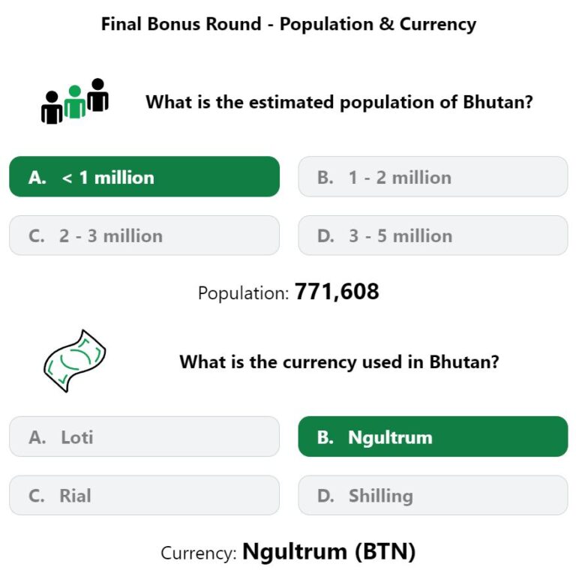
Task: Click the "Currency:" label
Action: coord(199,553)
